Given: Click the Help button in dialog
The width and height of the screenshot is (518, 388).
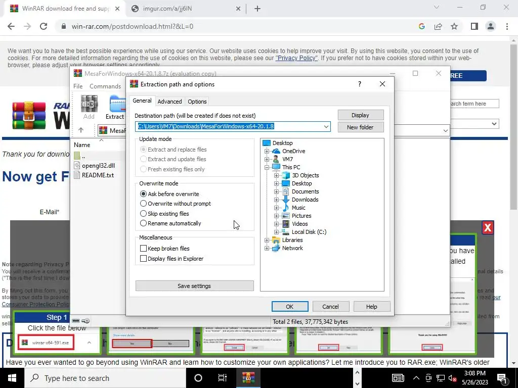Looking at the screenshot, I should pos(372,307).
